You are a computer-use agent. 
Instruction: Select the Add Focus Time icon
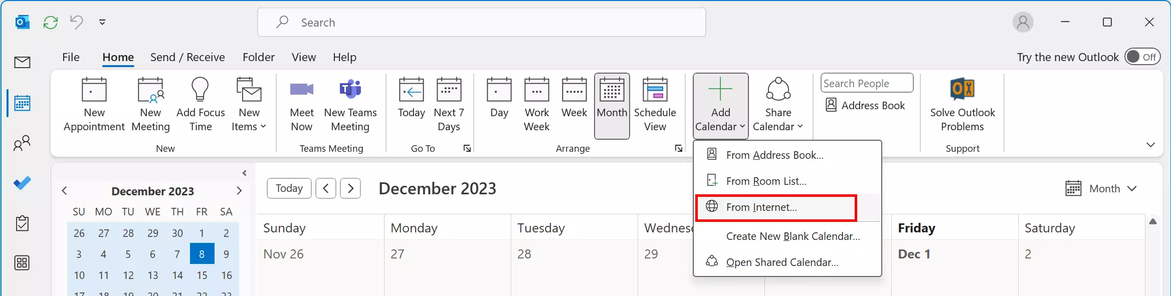(x=200, y=104)
